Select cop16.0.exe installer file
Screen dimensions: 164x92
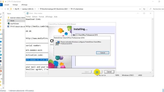14,24
